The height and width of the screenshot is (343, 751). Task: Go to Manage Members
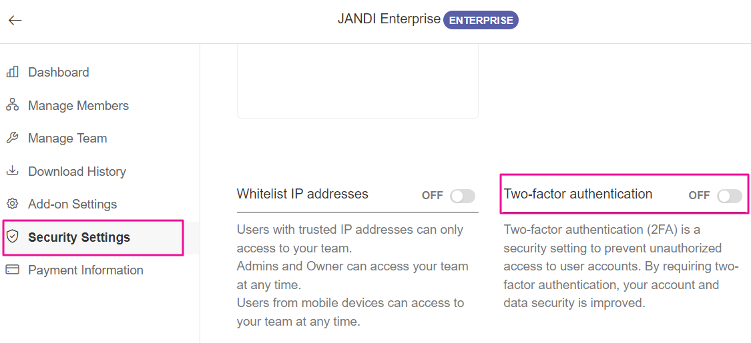click(78, 105)
